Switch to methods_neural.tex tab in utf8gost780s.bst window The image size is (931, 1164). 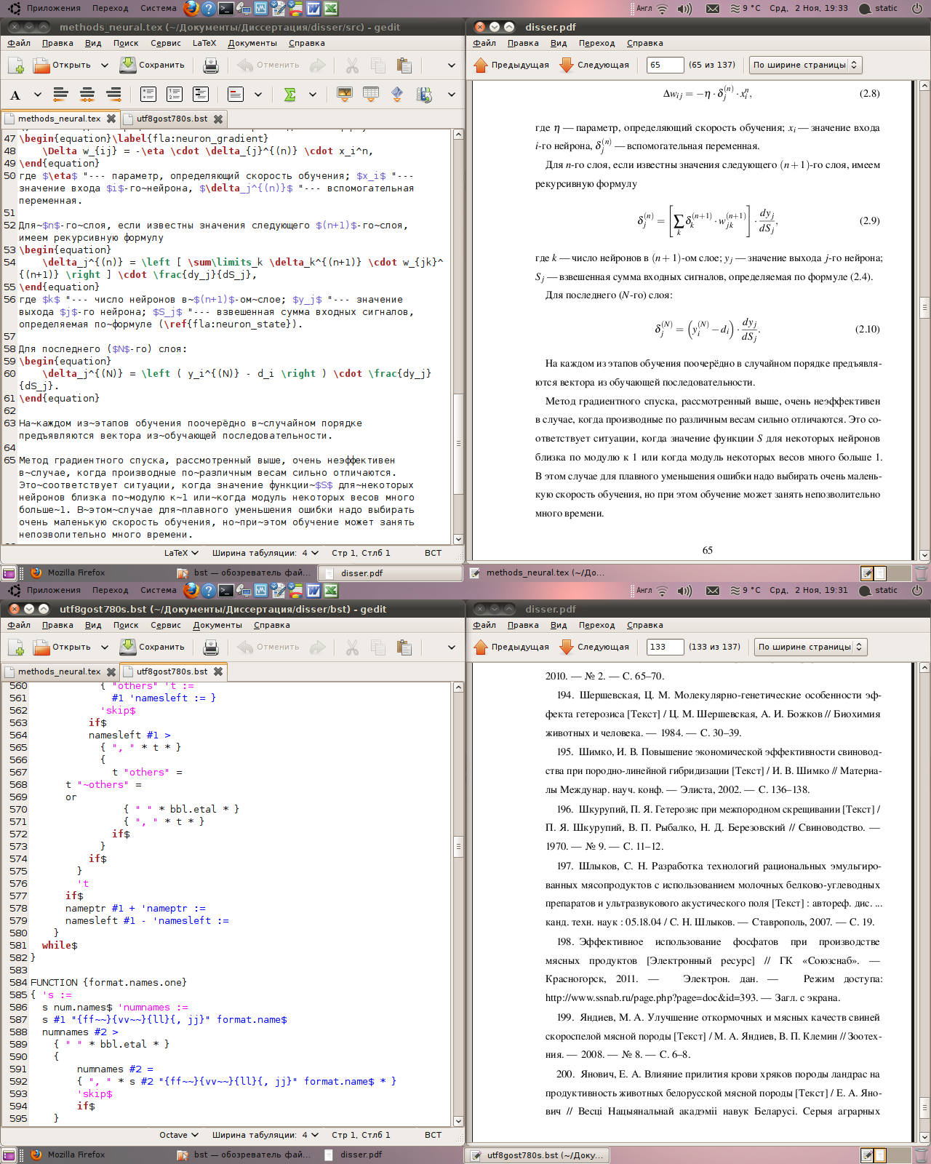point(60,671)
